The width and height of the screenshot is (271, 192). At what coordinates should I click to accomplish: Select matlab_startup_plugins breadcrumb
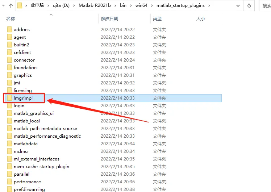[x=180, y=5]
